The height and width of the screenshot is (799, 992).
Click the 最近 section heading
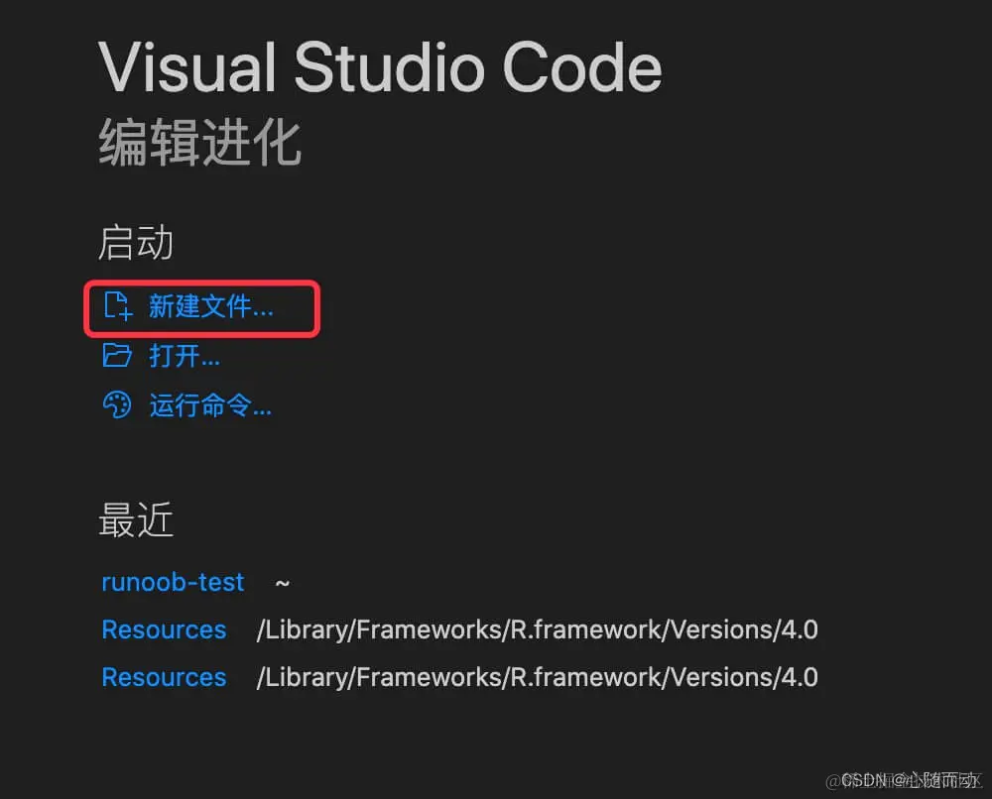(134, 519)
